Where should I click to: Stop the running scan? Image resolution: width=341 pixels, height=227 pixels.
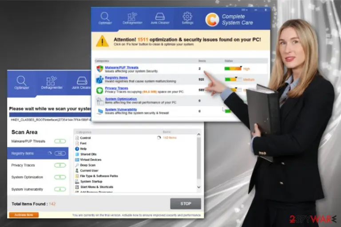(x=186, y=204)
